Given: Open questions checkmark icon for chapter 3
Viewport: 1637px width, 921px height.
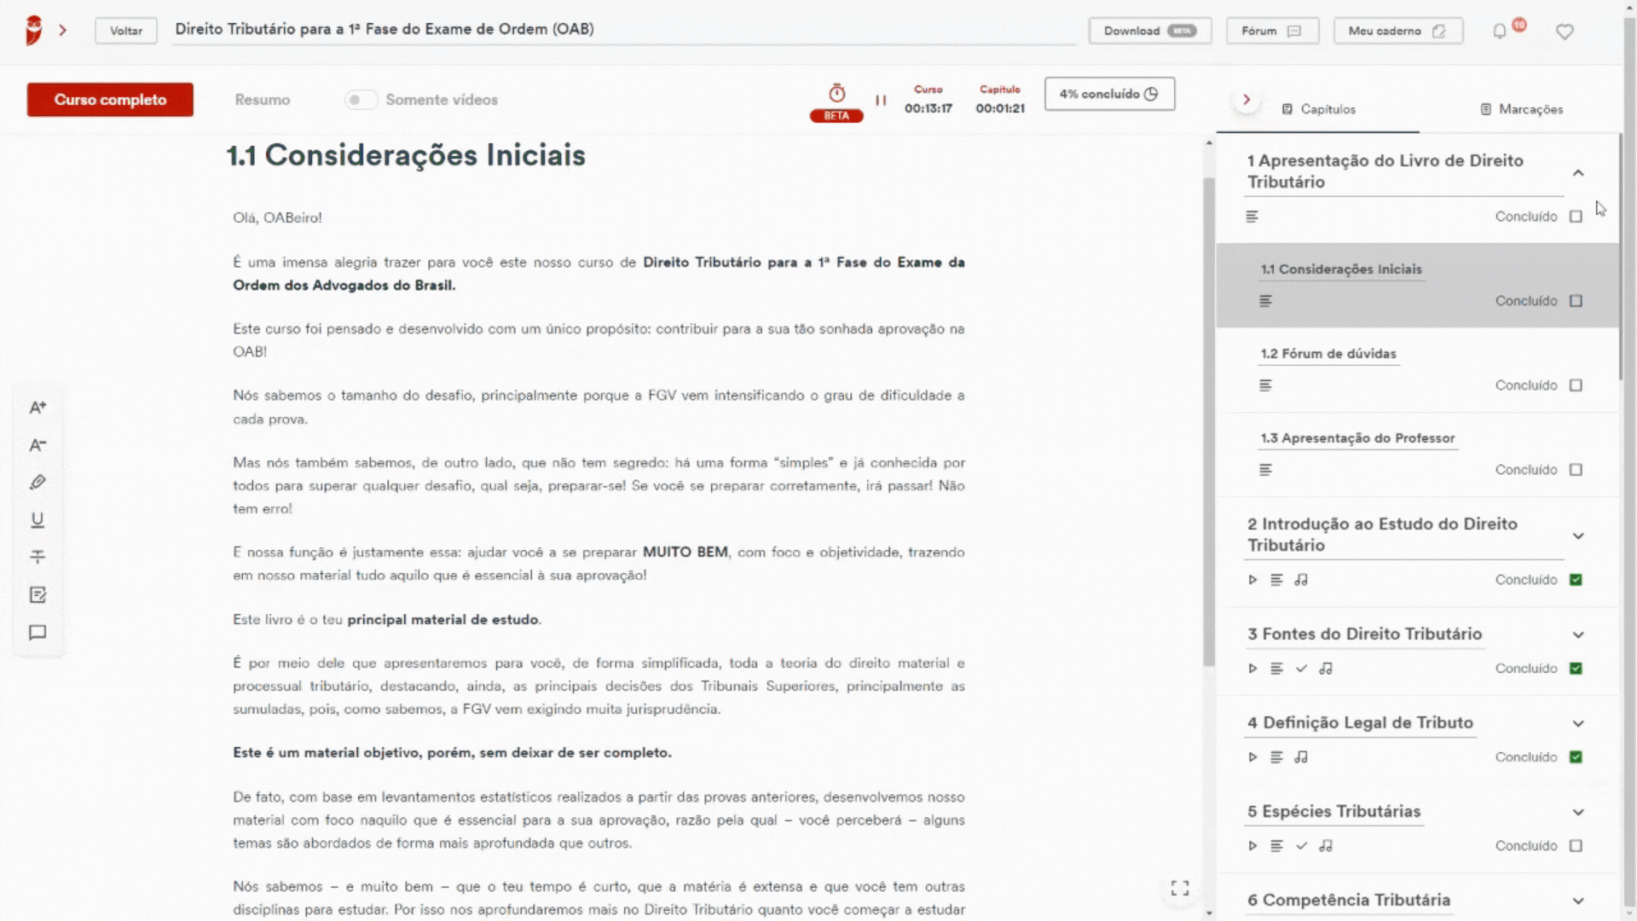Looking at the screenshot, I should tap(1301, 669).
